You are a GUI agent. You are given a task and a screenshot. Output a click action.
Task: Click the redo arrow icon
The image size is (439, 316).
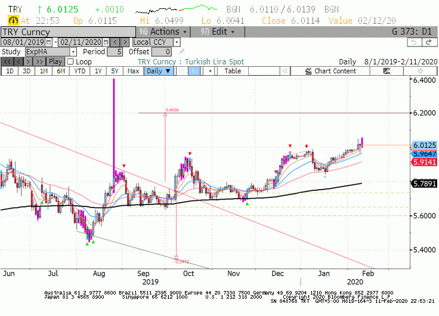[429, 42]
